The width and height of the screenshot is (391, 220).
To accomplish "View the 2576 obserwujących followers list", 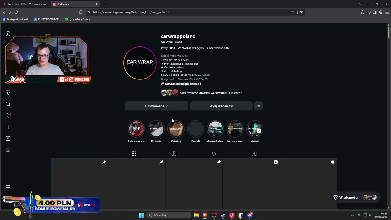I will point(191,48).
